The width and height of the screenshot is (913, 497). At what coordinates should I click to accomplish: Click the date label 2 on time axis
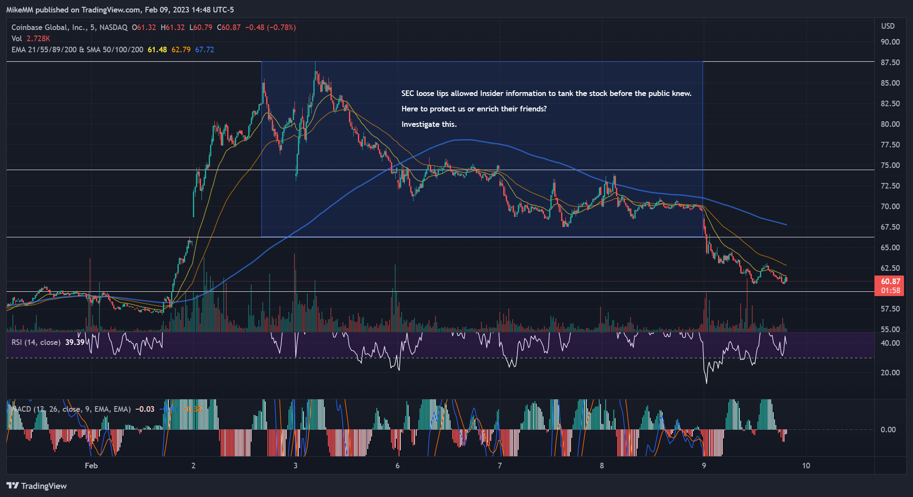tap(193, 466)
